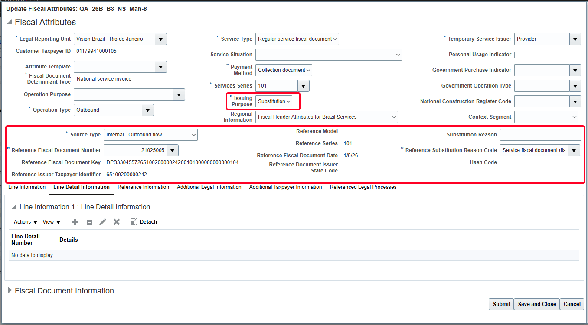
Task: Open the Additional Taxpayer Information tab
Action: [x=285, y=187]
